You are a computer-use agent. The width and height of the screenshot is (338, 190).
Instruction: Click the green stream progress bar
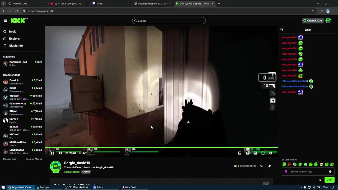point(161,148)
